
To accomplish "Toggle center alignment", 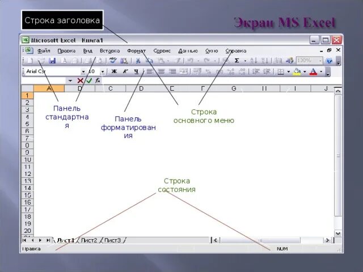I will [161, 71].
